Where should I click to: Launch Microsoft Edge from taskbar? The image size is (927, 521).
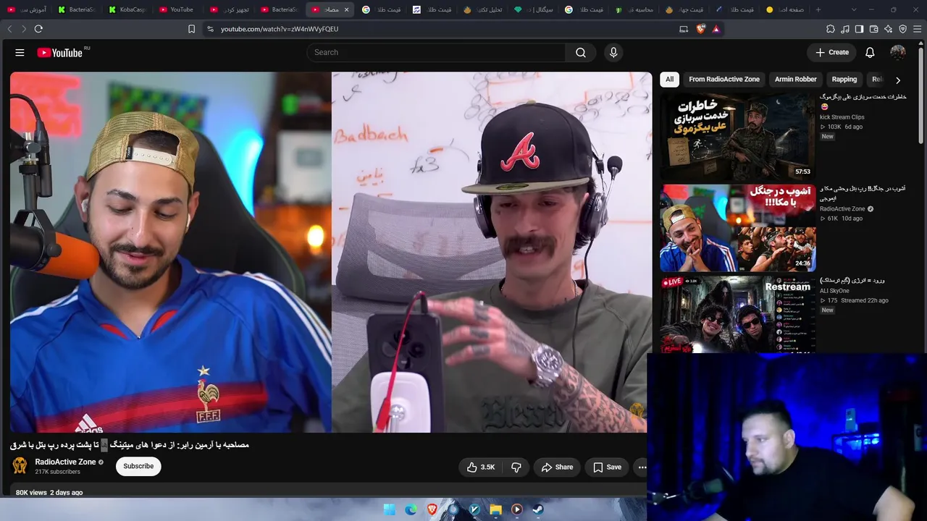click(x=411, y=509)
